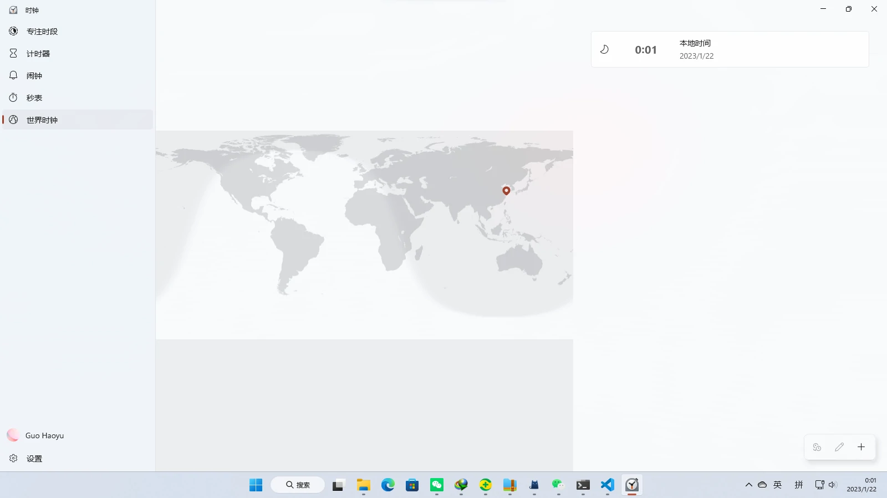Viewport: 887px width, 498px height.
Task: Open taskbar date and time flyout
Action: 862,485
